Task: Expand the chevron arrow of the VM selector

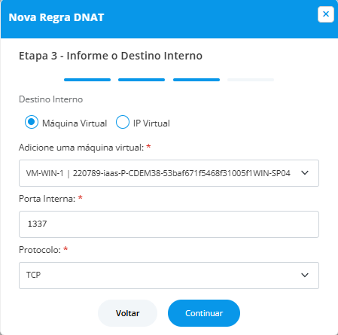Action: (x=305, y=173)
